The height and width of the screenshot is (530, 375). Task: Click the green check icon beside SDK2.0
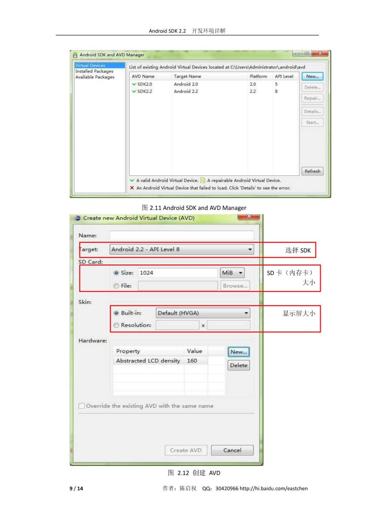(x=134, y=84)
